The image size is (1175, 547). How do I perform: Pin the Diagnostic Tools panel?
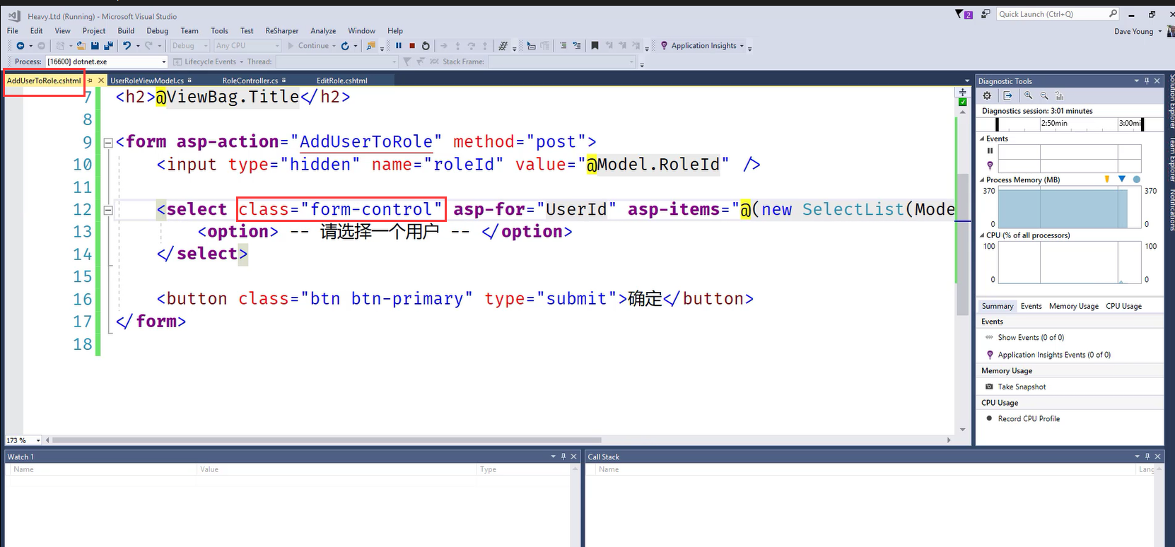point(1147,81)
